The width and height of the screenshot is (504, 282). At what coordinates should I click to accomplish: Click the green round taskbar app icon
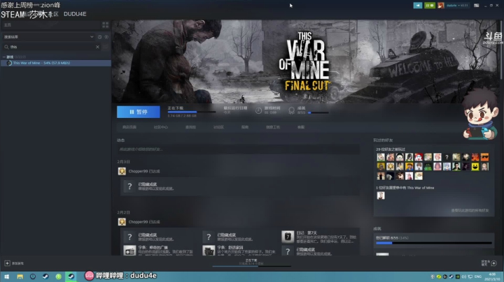click(x=58, y=276)
